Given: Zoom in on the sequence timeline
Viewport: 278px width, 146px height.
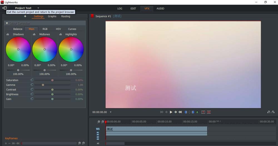Looking at the screenshot, I should (x=99, y=122).
